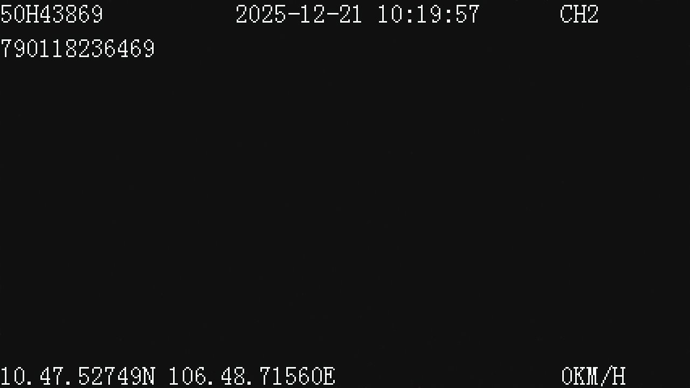
Task: Select the KM/H unit text
Action: pyautogui.click(x=600, y=376)
